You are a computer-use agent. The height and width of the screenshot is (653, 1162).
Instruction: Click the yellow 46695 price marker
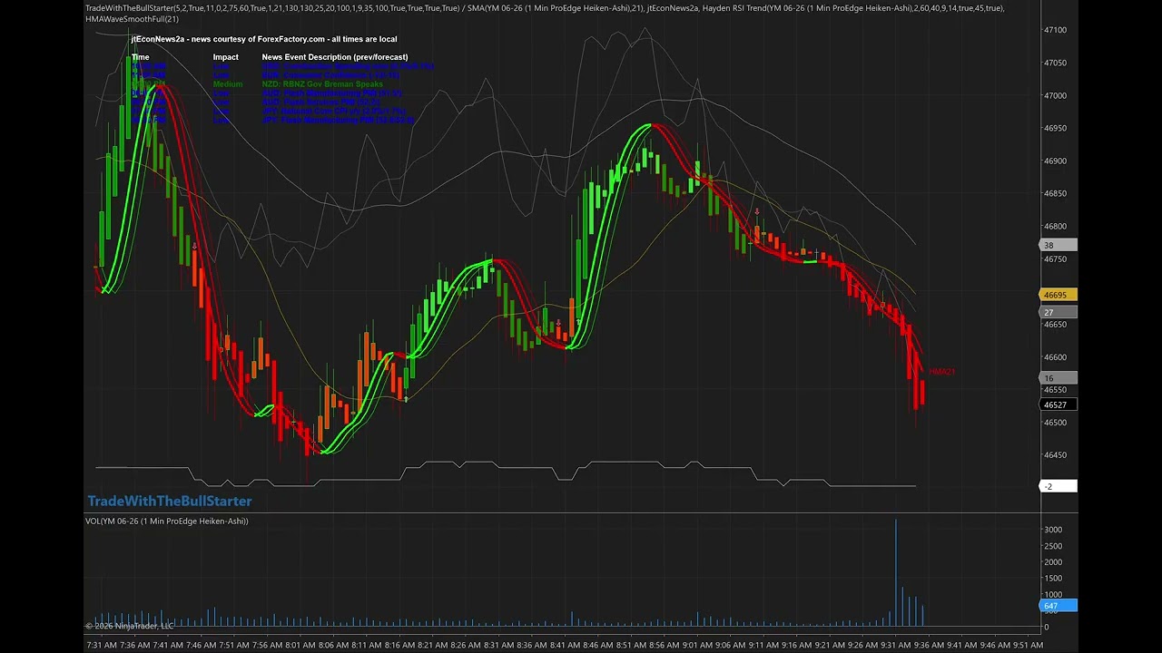click(1058, 295)
